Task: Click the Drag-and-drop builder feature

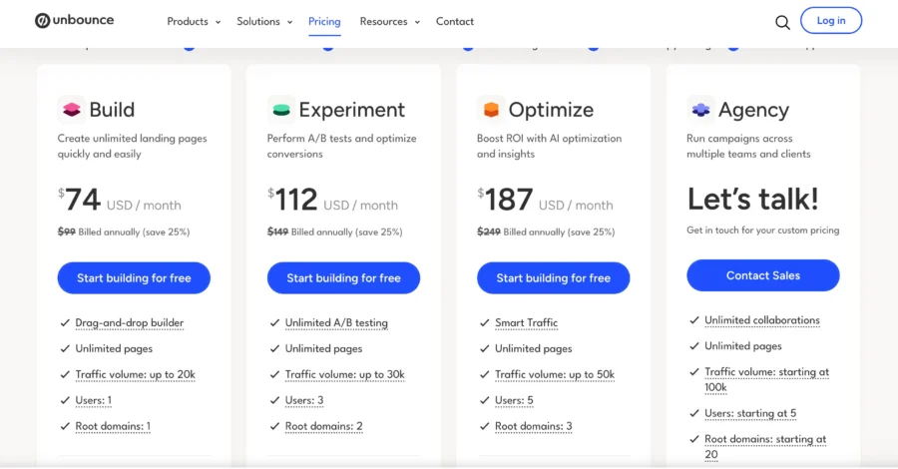Action: click(130, 323)
